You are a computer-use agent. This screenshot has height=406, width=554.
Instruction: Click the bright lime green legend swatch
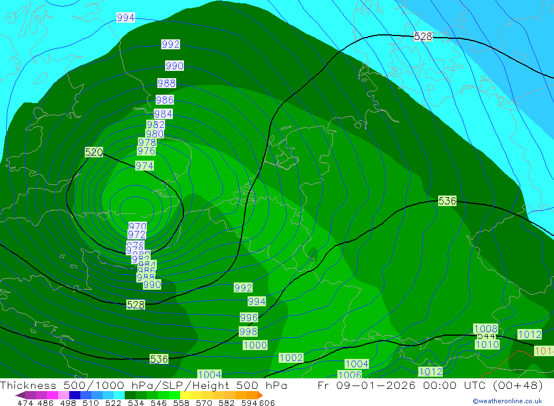pyautogui.click(x=175, y=395)
